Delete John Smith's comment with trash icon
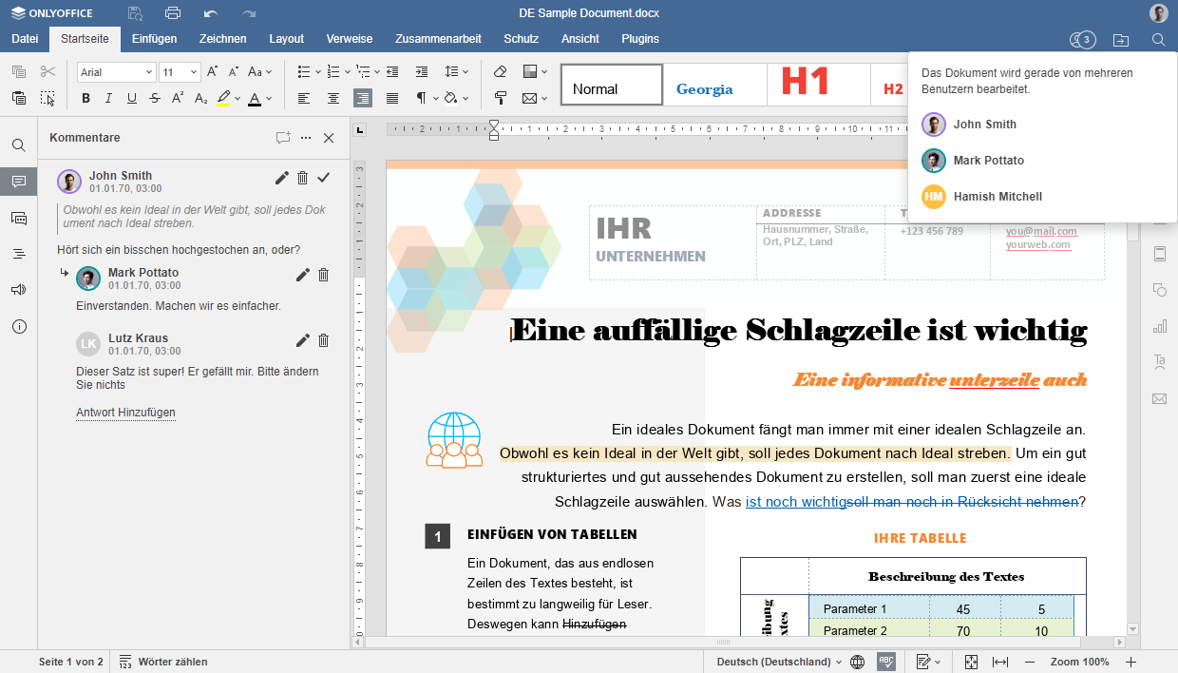1178x673 pixels. point(303,178)
